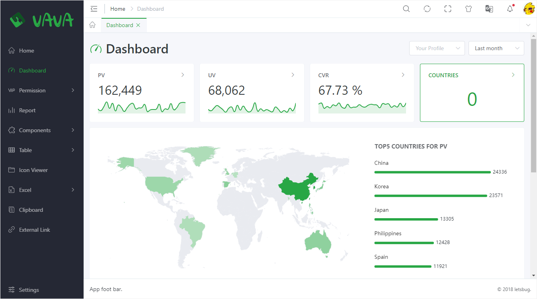The height and width of the screenshot is (299, 537).
Task: Open the tabs overflow chevron
Action: pos(528,25)
